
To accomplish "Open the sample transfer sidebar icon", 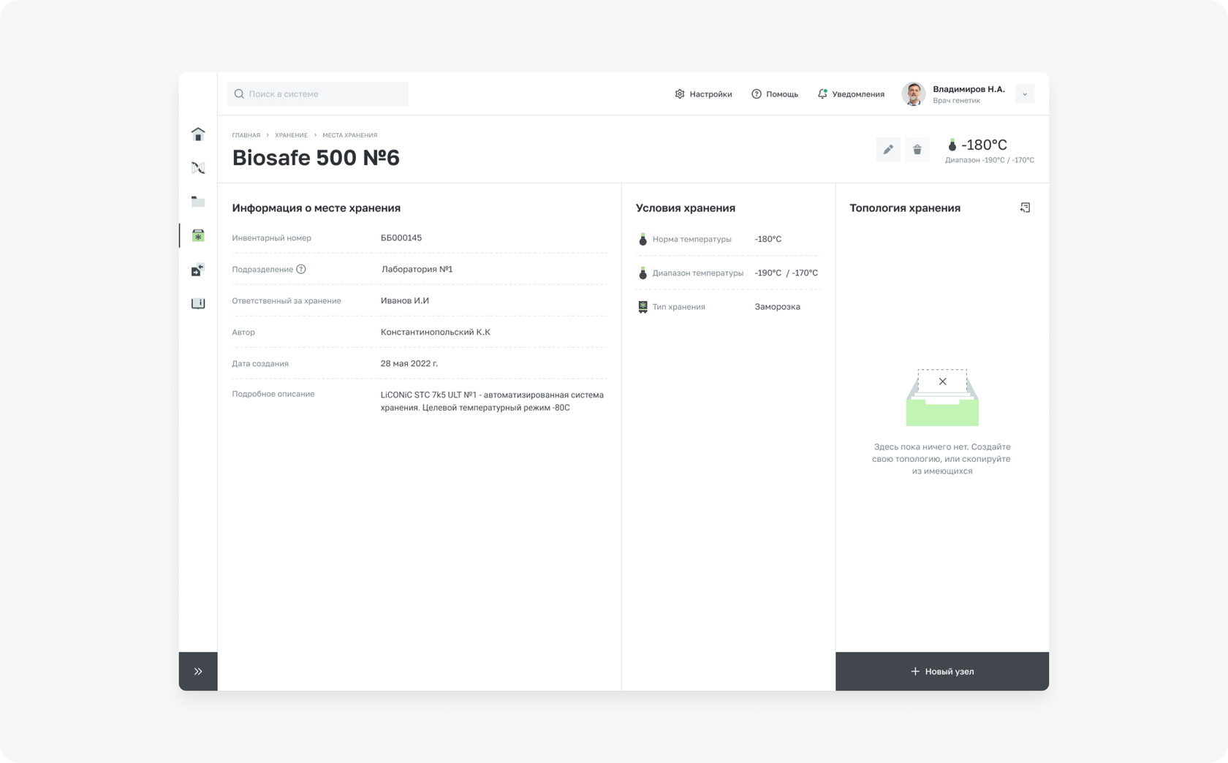I will 198,270.
